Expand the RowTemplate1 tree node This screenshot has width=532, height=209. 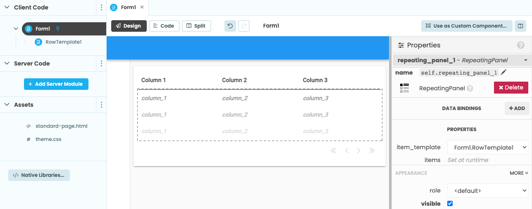[24, 42]
